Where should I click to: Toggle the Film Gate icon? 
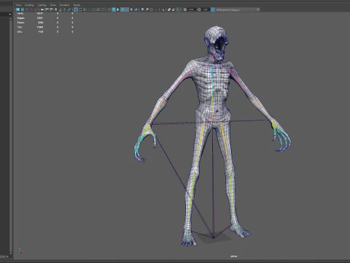tap(80, 9)
